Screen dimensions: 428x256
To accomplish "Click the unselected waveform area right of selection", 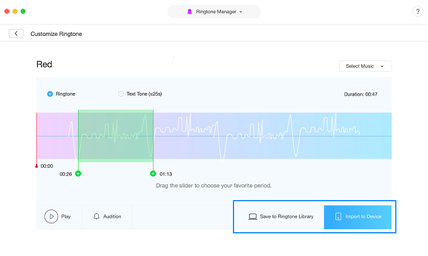I will [x=271, y=135].
